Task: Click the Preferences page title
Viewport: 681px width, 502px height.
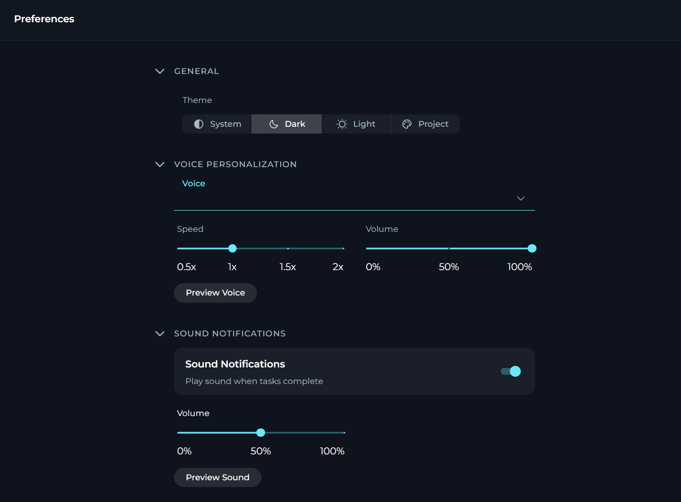Action: (44, 19)
